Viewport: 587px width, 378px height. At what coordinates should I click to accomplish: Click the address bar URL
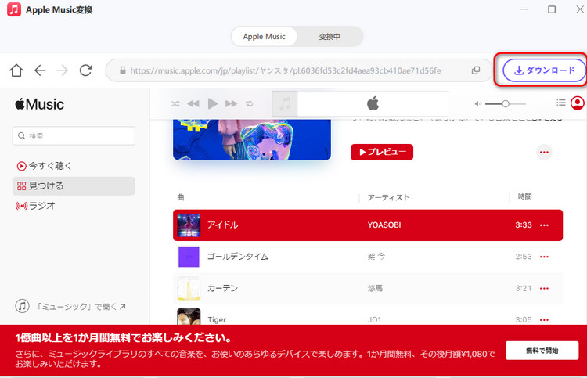click(x=286, y=70)
